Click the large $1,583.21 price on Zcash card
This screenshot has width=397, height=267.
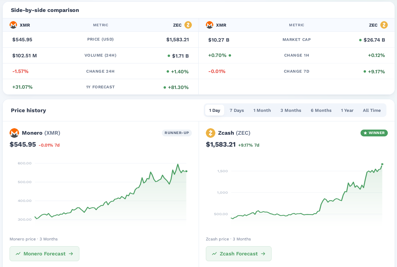pyautogui.click(x=221, y=144)
